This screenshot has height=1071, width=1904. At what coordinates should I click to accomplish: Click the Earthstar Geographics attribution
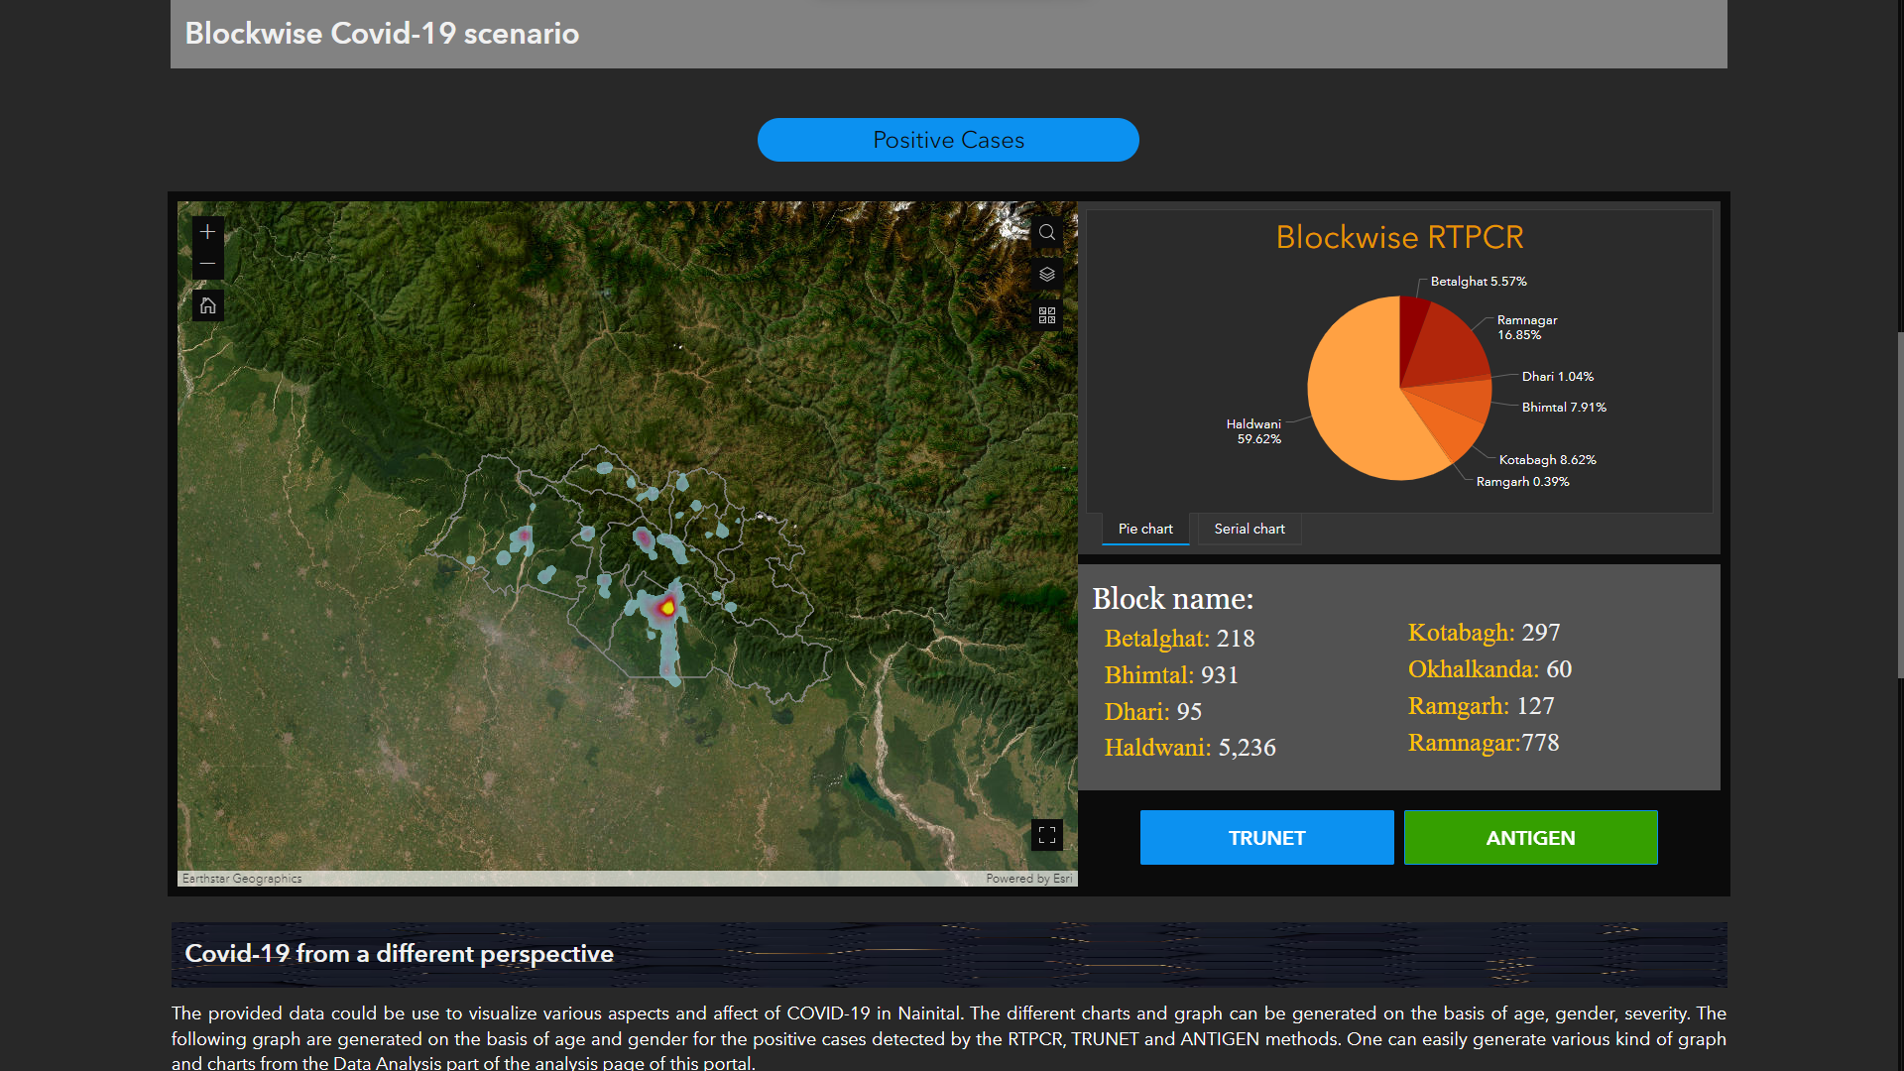[241, 879]
